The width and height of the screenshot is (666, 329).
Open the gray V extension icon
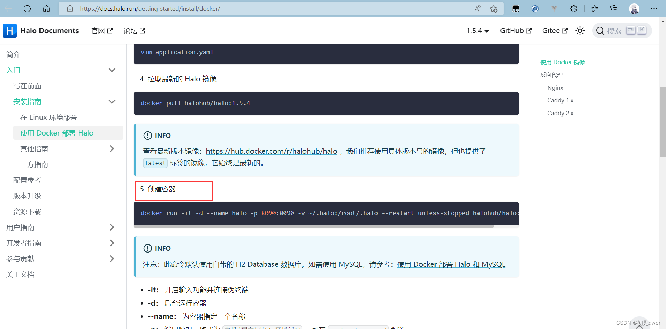tap(554, 8)
